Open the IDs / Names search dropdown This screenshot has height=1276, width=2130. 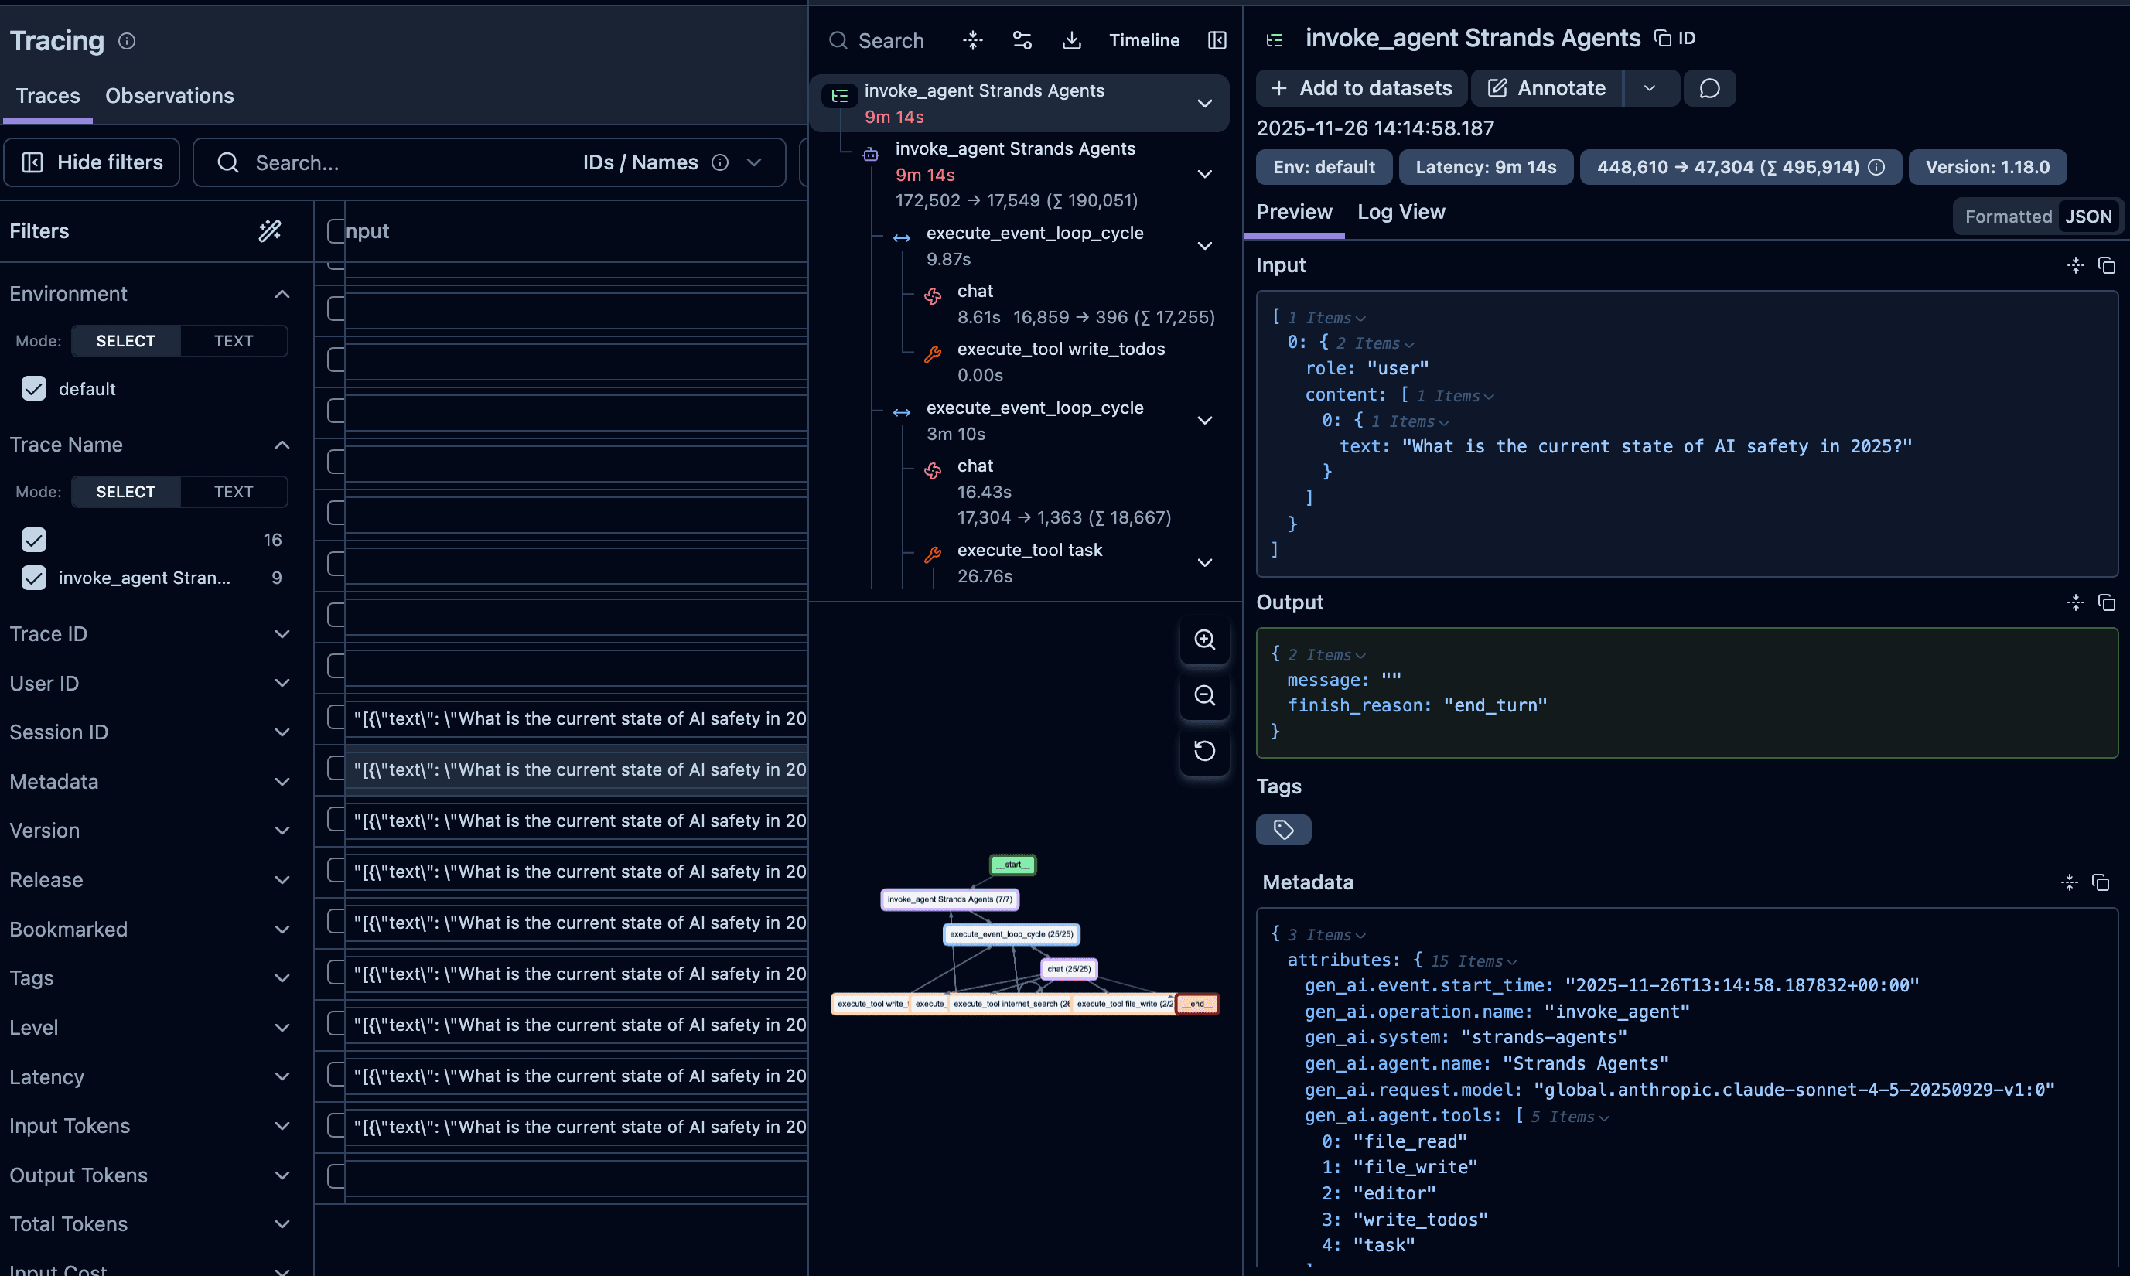754,162
